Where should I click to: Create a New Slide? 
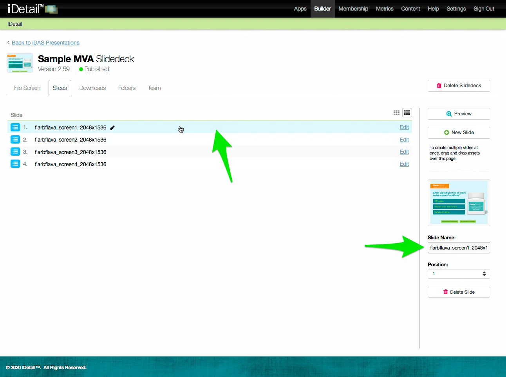pyautogui.click(x=459, y=133)
